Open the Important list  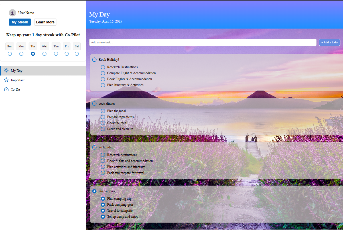[18, 80]
